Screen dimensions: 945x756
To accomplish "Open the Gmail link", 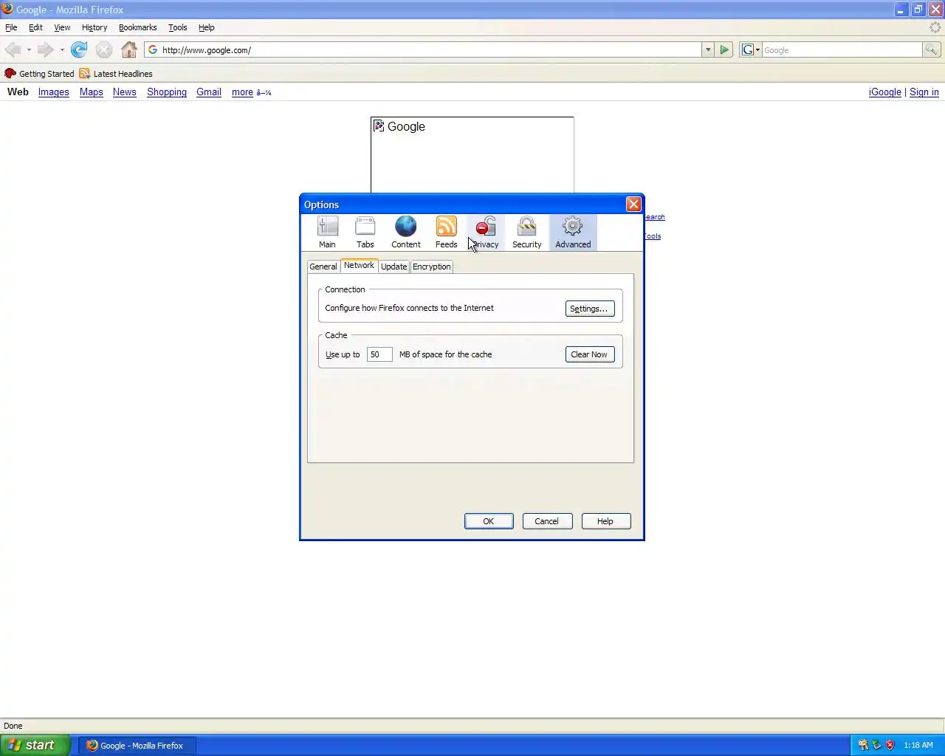I will 209,92.
